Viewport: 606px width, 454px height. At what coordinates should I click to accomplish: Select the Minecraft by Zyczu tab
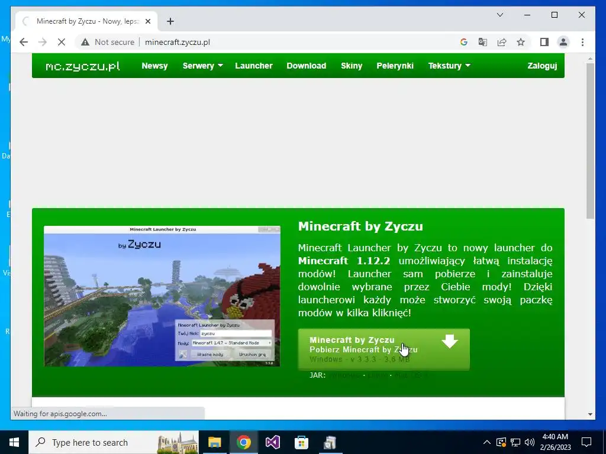[x=86, y=21]
